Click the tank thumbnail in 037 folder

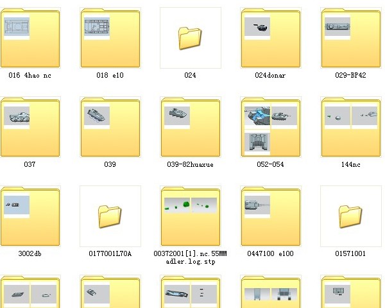[17, 117]
